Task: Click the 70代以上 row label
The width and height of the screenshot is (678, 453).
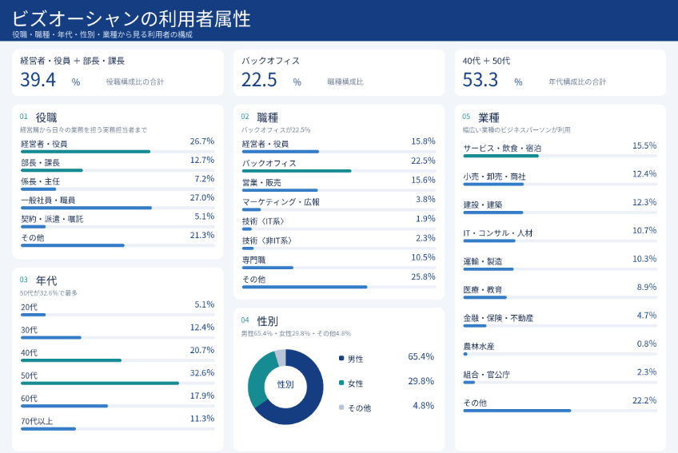Action: tap(37, 421)
